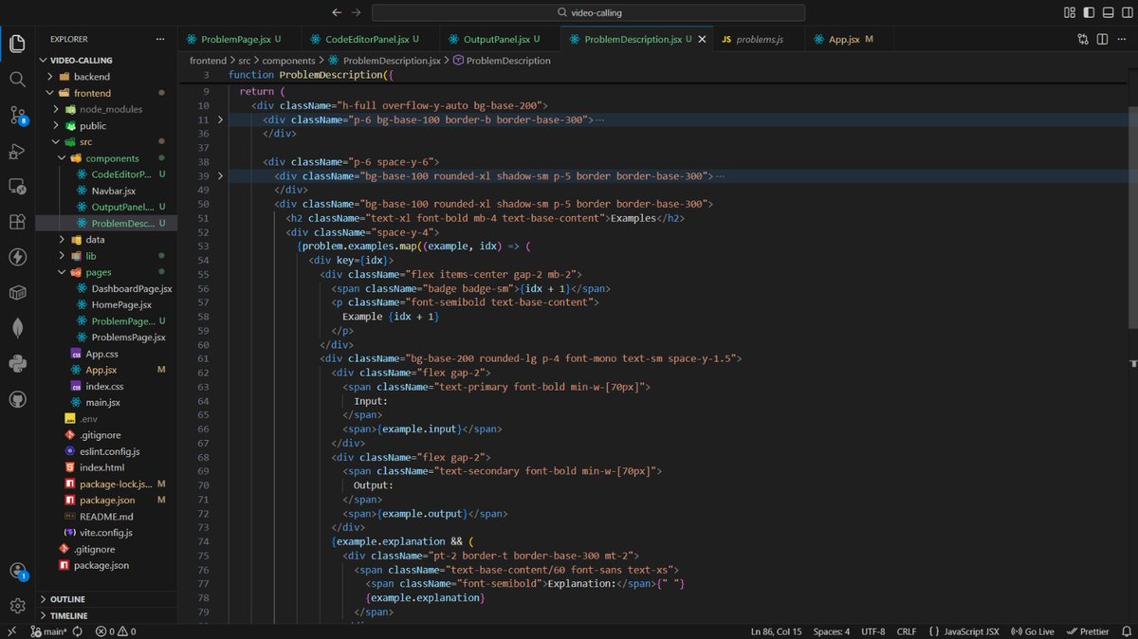1138x639 pixels.
Task: Click Spaces: 4 indentation setting
Action: click(832, 631)
